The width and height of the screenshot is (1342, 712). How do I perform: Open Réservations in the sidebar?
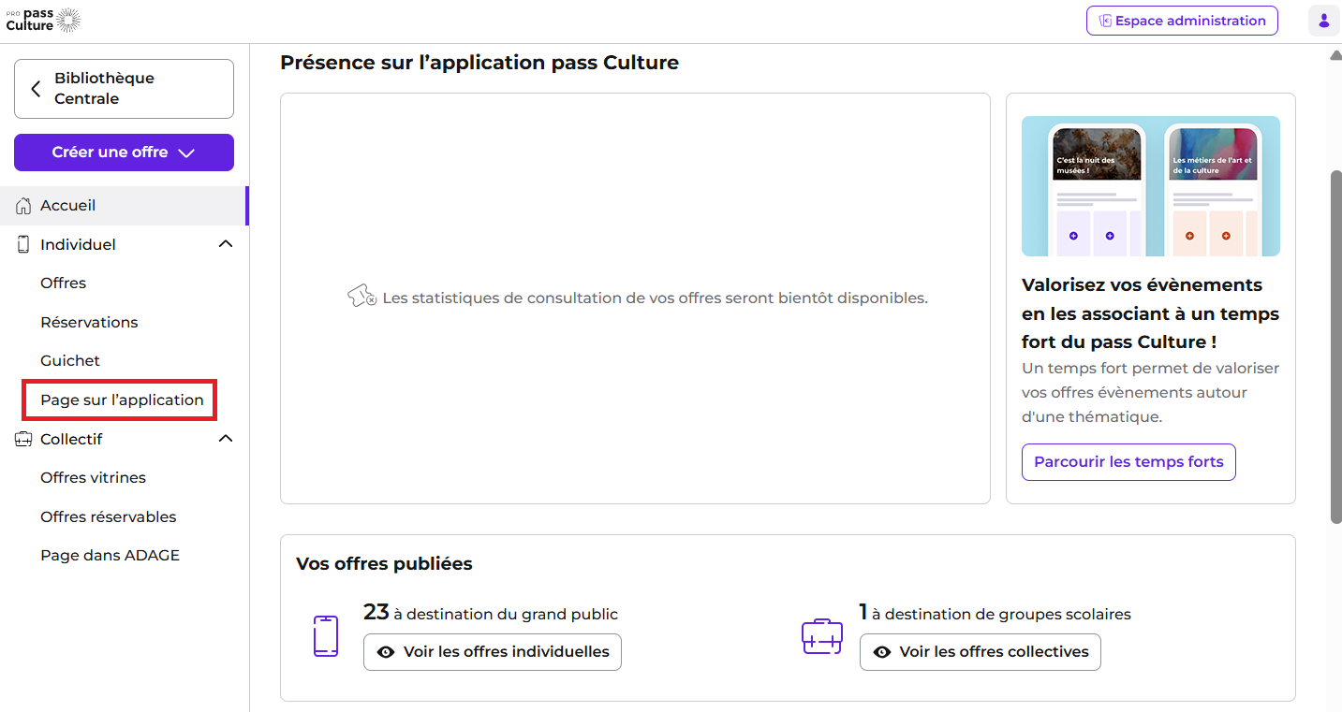pos(89,323)
